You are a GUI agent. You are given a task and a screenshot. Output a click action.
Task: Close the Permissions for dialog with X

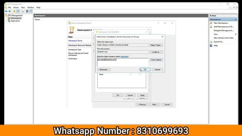[x=147, y=32]
